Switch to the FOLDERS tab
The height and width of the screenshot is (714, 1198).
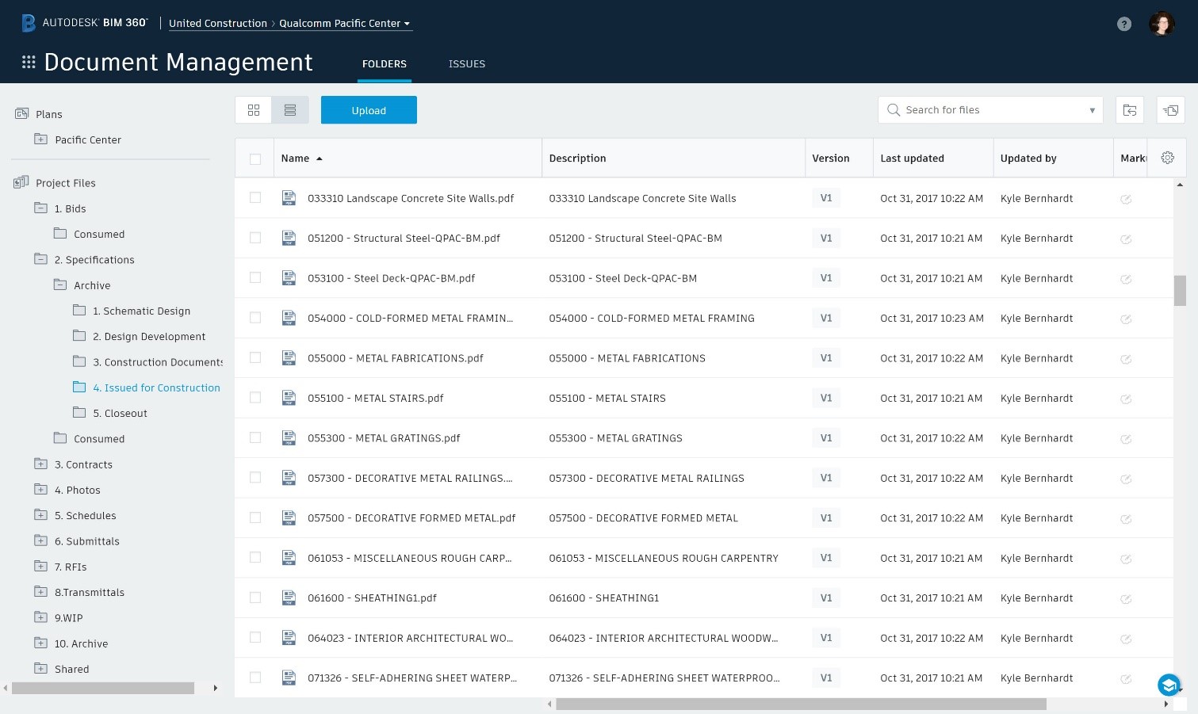[385, 64]
